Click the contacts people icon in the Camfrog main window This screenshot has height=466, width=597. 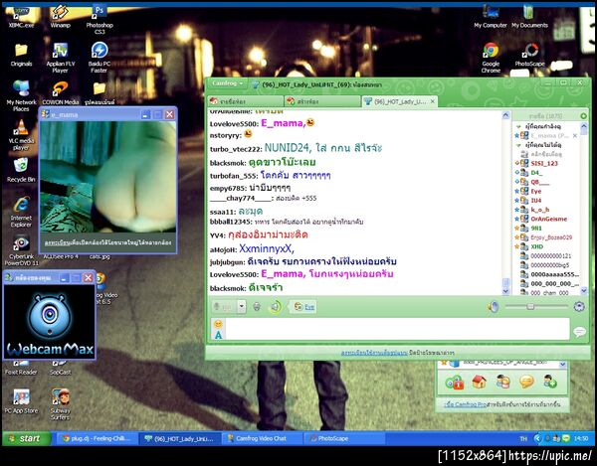click(502, 382)
